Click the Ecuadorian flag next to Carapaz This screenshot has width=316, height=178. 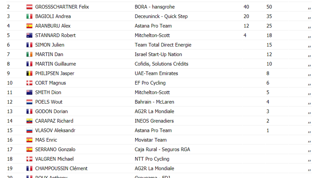coord(29,121)
